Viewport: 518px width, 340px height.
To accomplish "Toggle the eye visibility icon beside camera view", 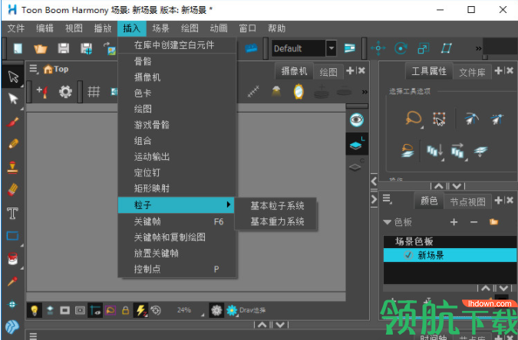I will (357, 119).
